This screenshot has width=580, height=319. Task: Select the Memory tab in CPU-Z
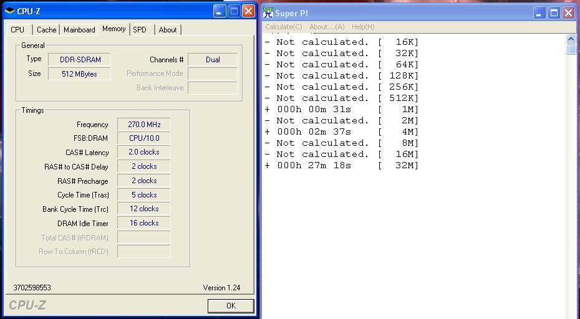pyautogui.click(x=114, y=29)
